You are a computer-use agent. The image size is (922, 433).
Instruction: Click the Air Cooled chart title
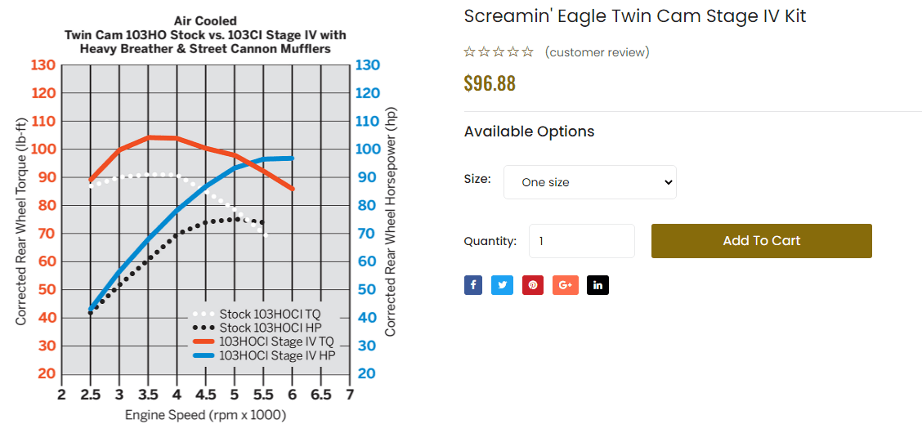coord(205,21)
